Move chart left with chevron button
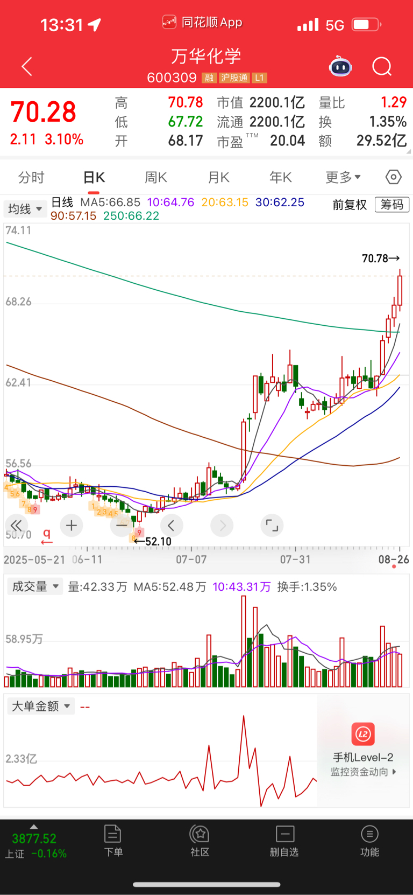Viewport: 413px width, 895px height. point(172,525)
